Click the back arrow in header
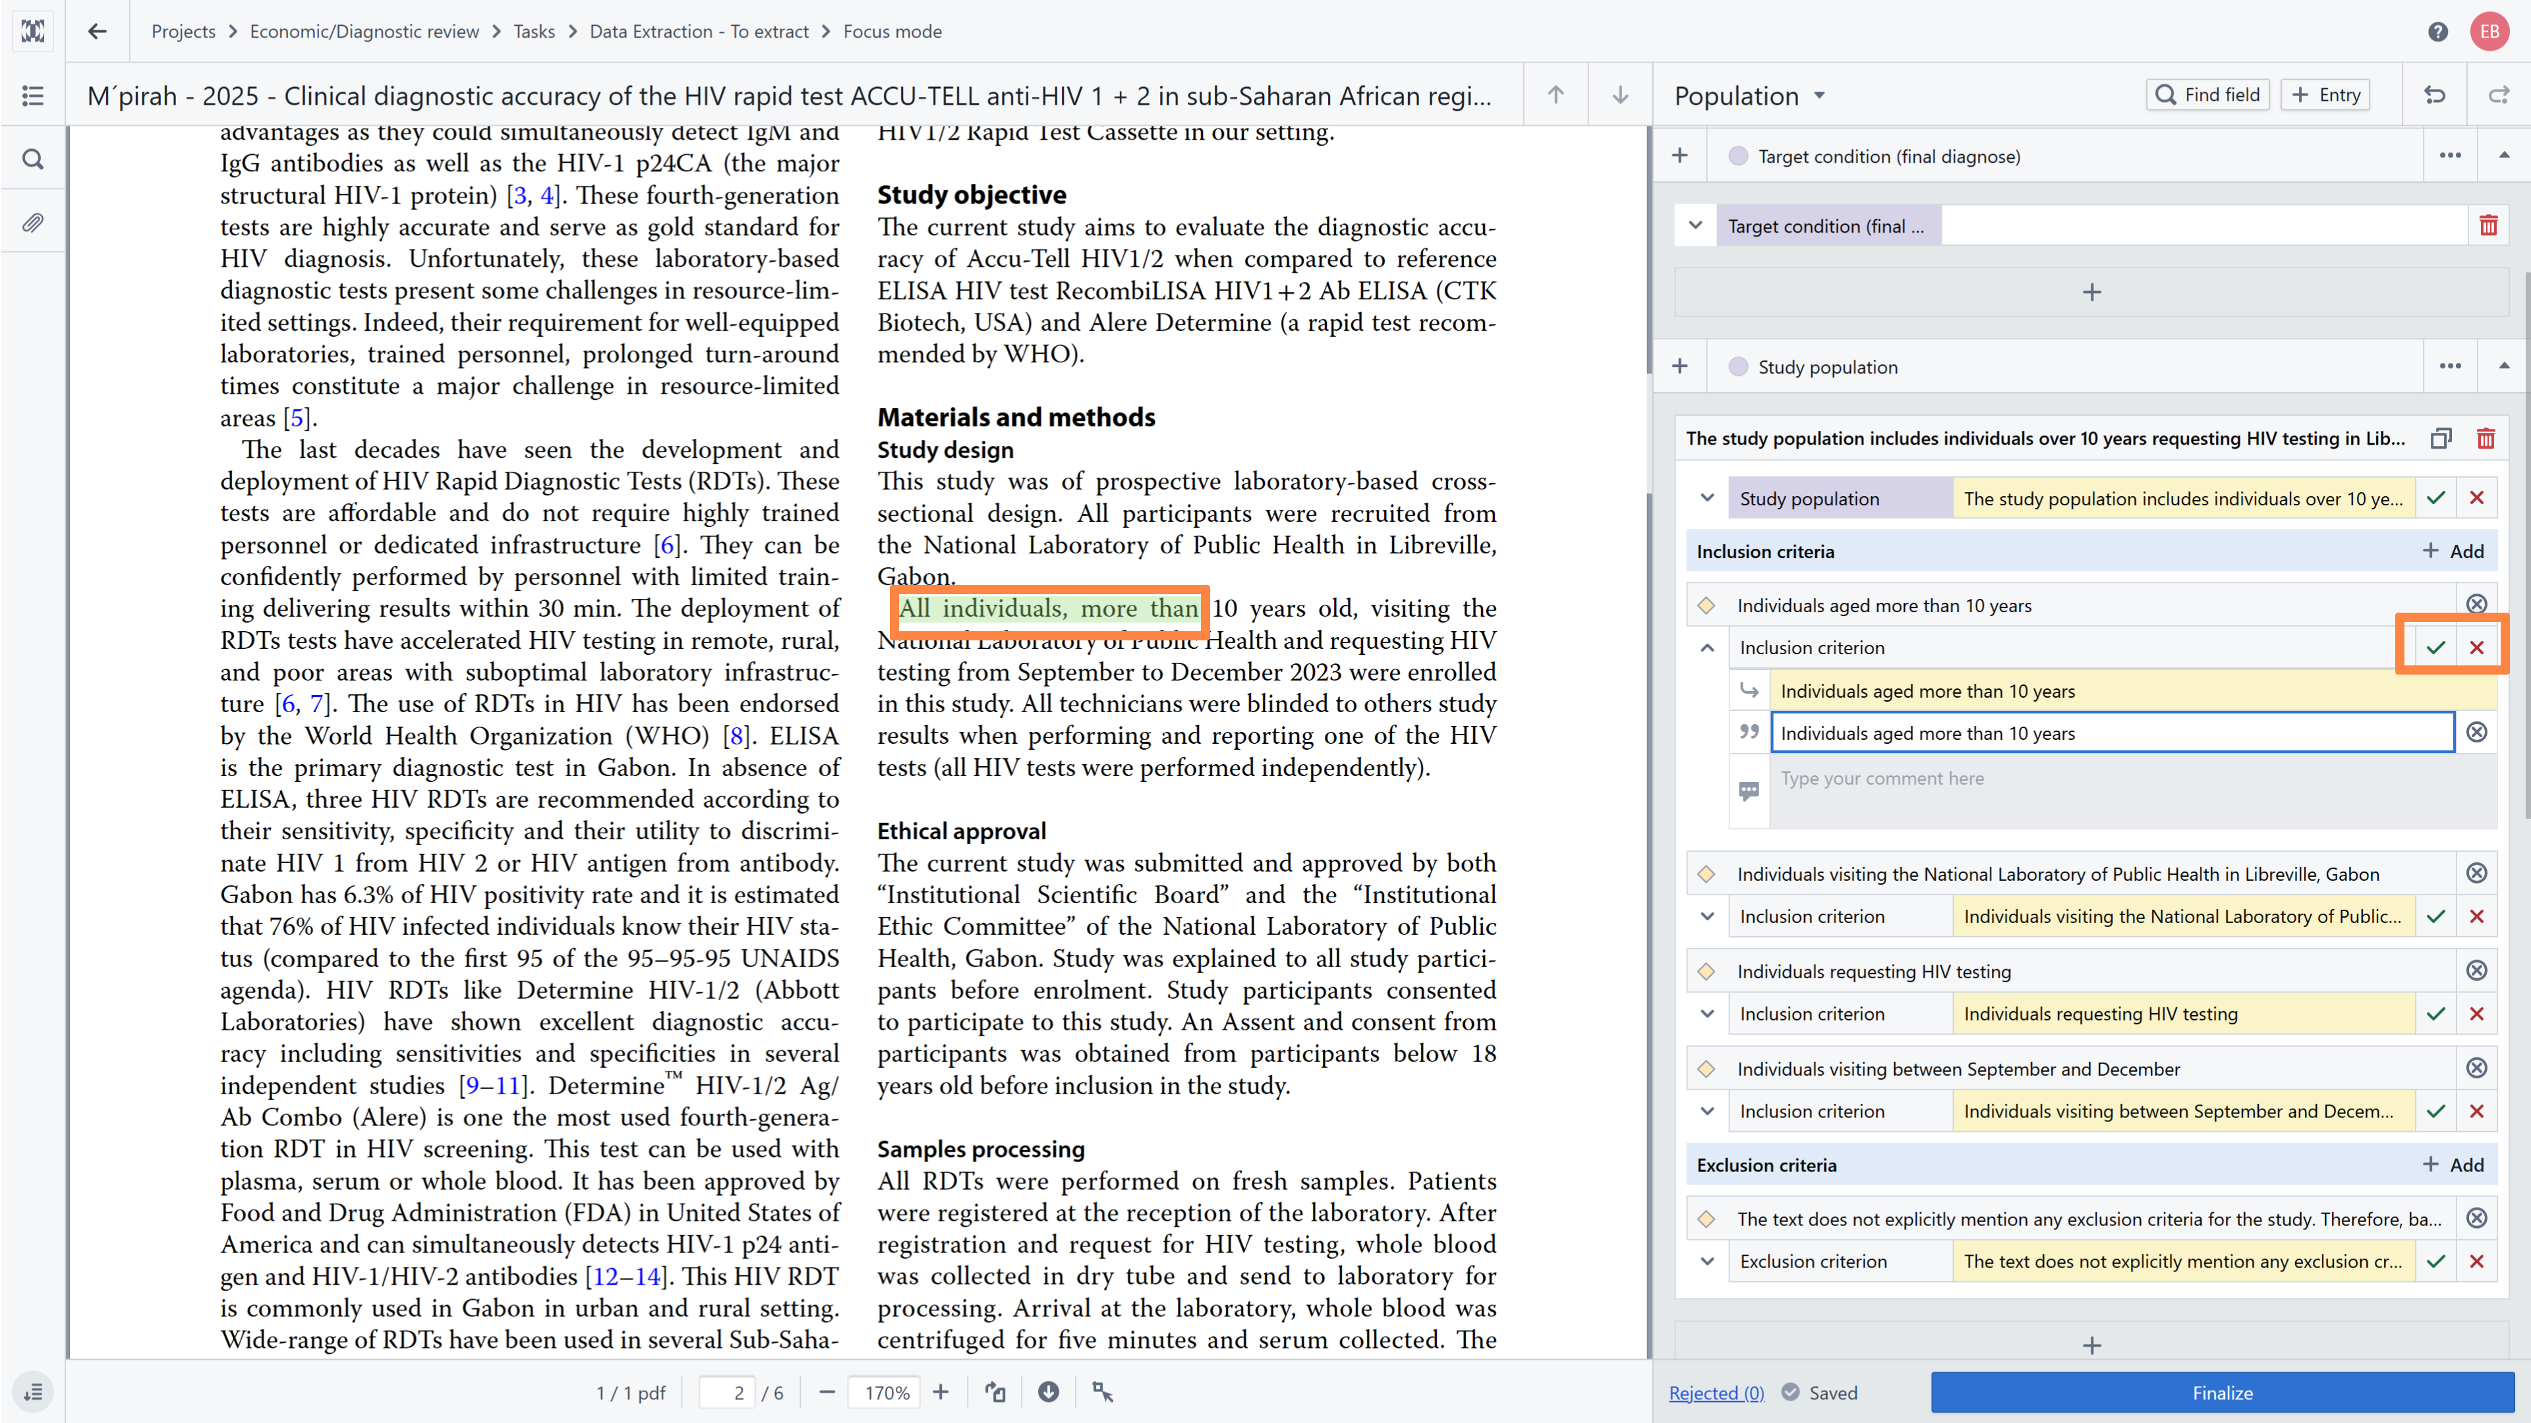The image size is (2531, 1423). (98, 32)
